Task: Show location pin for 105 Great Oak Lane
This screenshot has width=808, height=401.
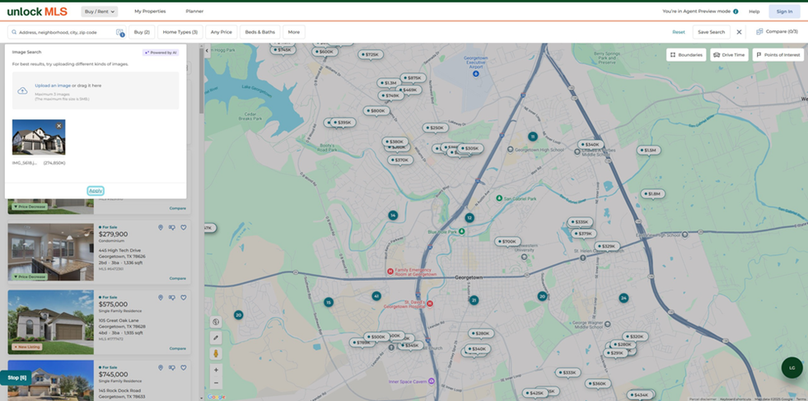Action: (161, 297)
